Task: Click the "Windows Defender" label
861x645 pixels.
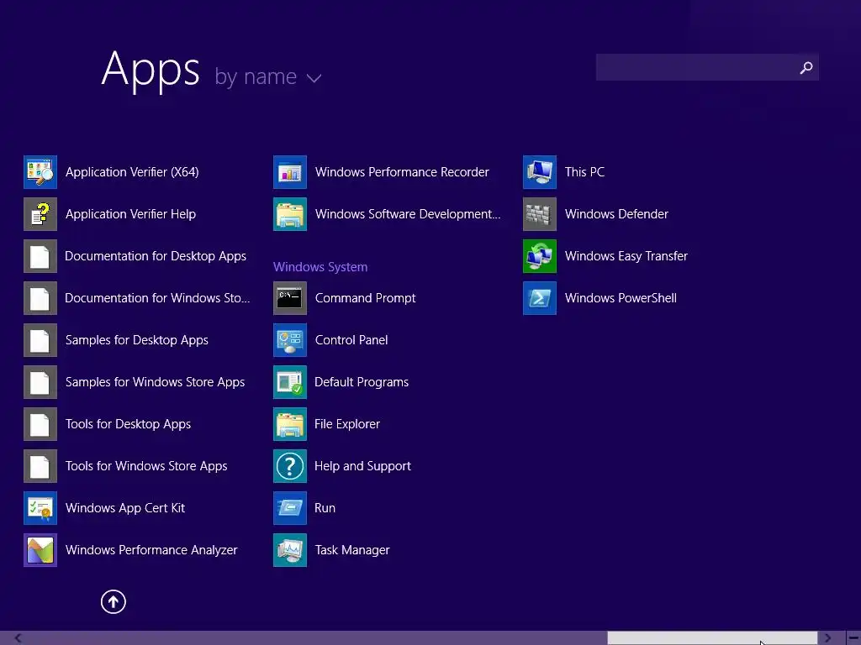Action: pos(616,214)
